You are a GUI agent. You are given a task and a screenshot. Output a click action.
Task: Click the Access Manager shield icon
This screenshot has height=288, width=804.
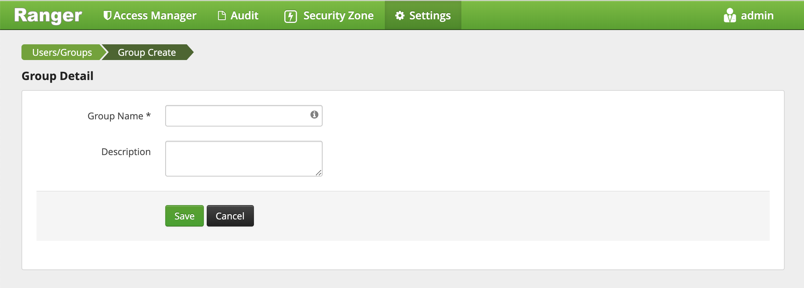point(107,15)
